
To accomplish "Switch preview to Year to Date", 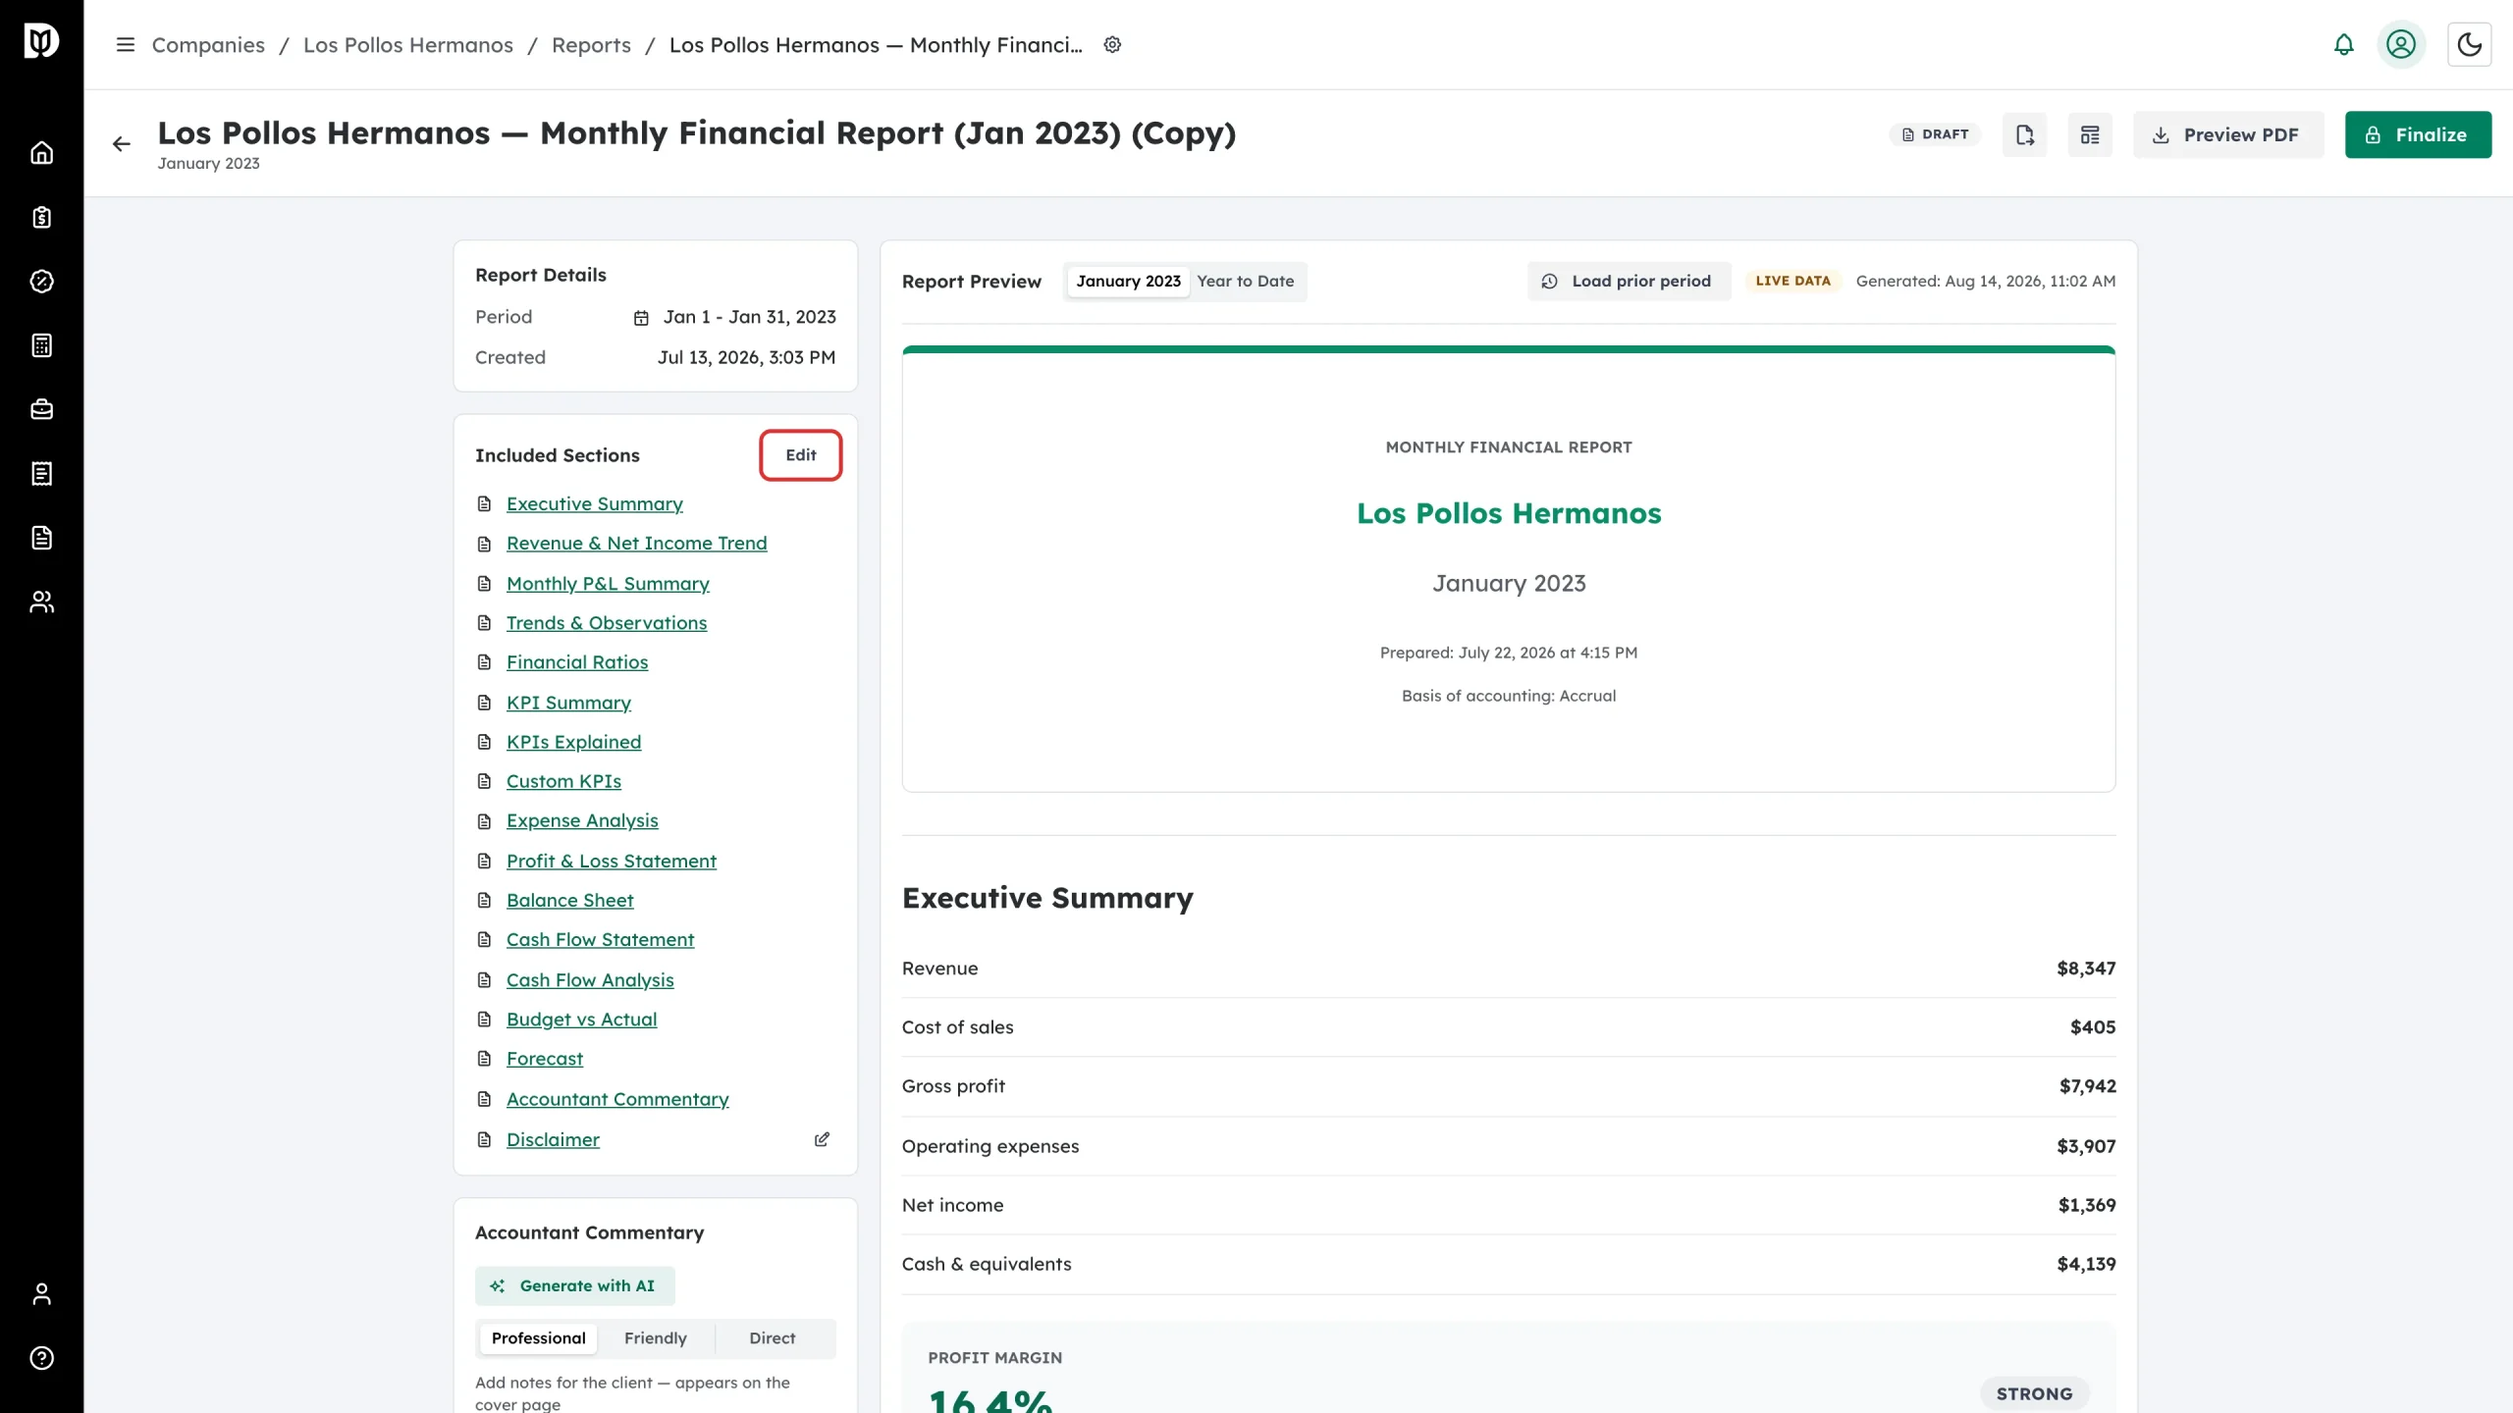I will (x=1245, y=282).
